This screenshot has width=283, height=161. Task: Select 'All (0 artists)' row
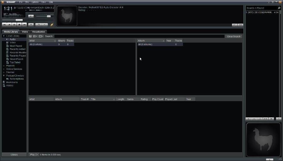(x=52, y=44)
